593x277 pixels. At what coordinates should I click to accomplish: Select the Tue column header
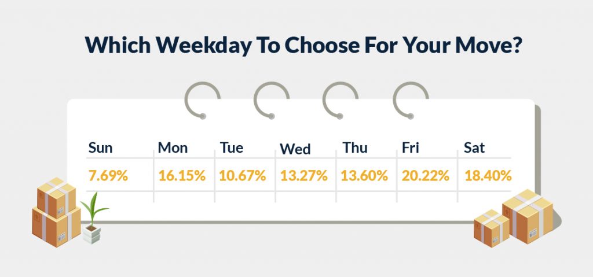(x=232, y=147)
